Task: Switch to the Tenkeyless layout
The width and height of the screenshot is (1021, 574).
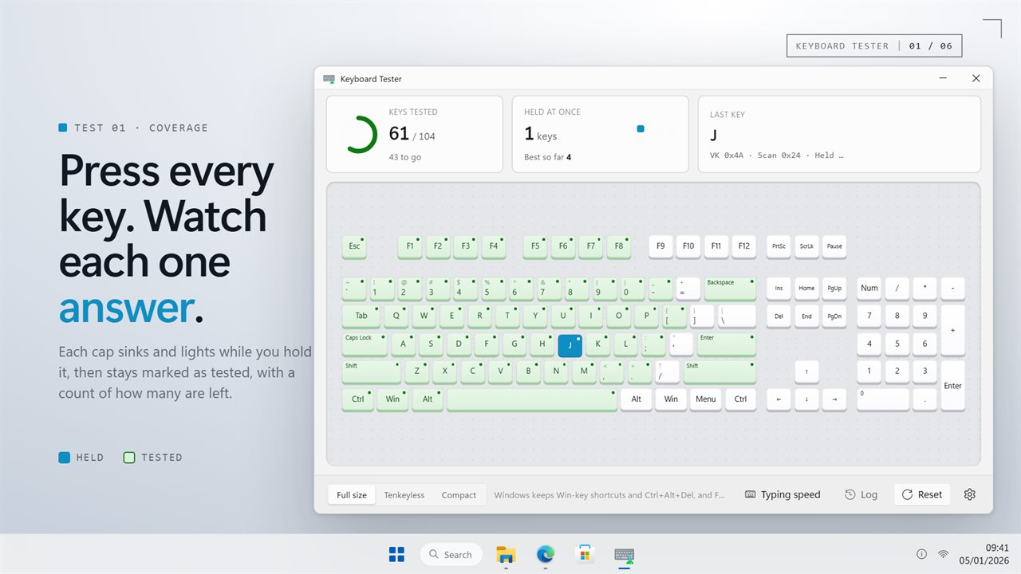Action: pos(404,495)
